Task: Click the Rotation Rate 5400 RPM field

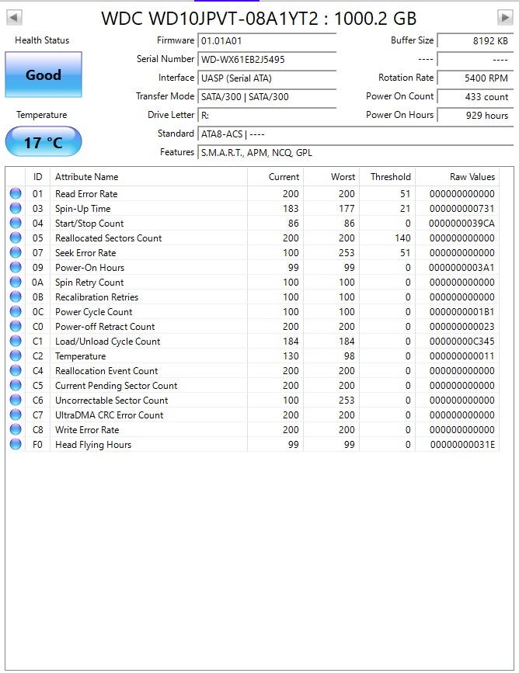Action: point(474,78)
